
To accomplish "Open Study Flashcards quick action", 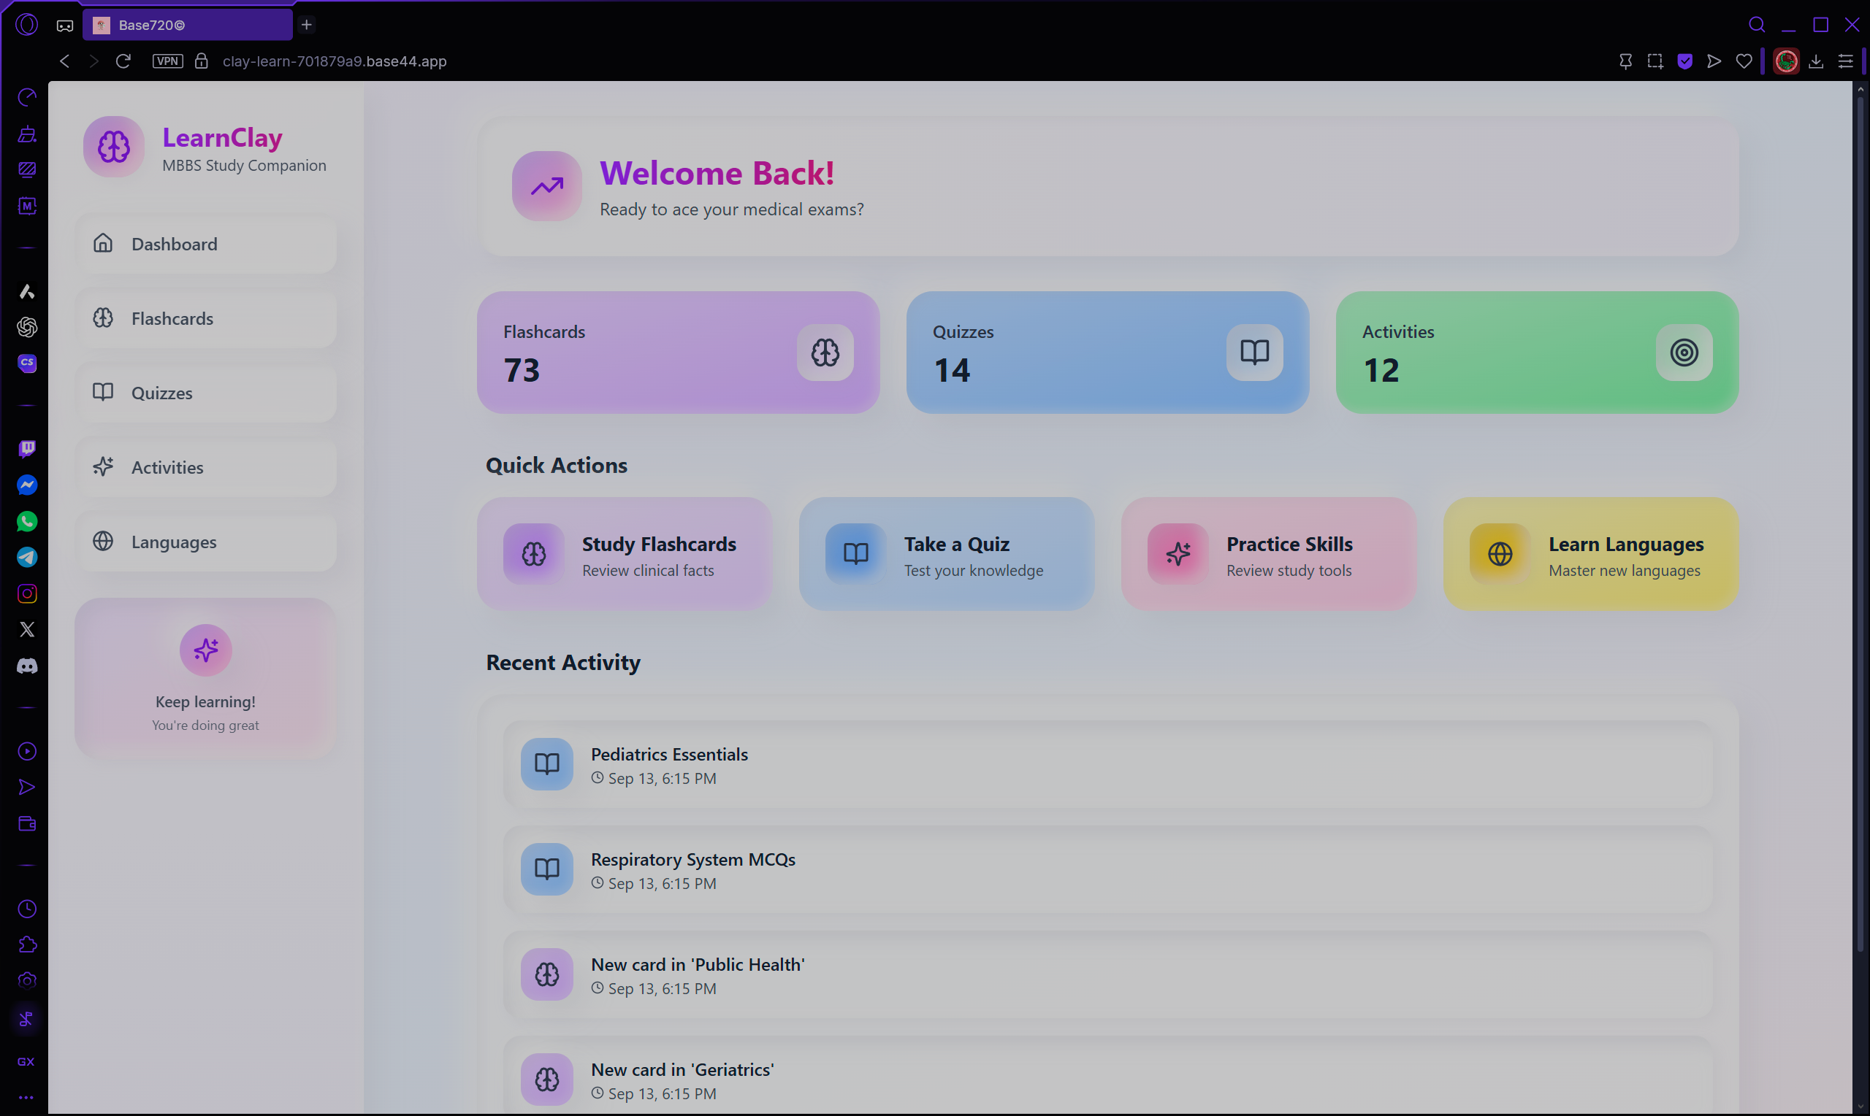I will pyautogui.click(x=625, y=553).
